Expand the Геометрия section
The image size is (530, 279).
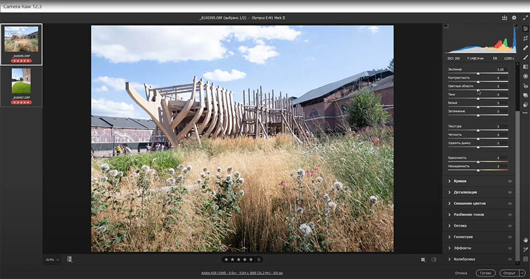coord(449,237)
